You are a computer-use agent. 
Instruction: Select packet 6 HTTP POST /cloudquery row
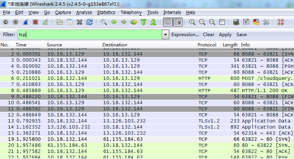[x=147, y=78]
